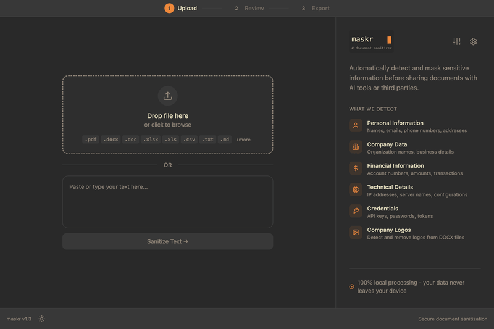This screenshot has height=329, width=494.
Task: Click the step 1 orange circle
Action: point(169,8)
